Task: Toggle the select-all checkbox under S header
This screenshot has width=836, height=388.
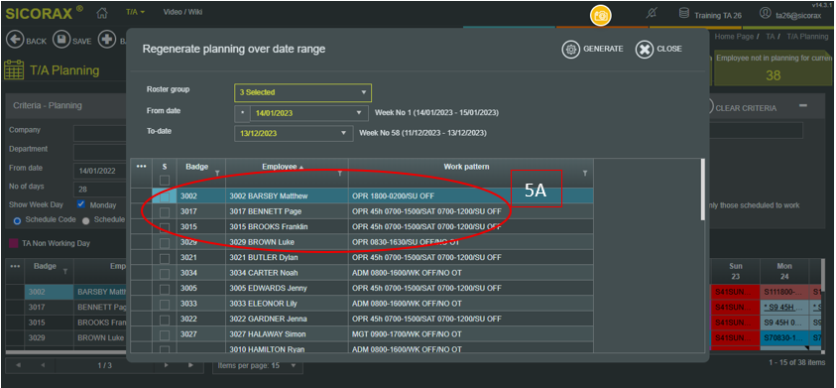Action: [x=165, y=181]
